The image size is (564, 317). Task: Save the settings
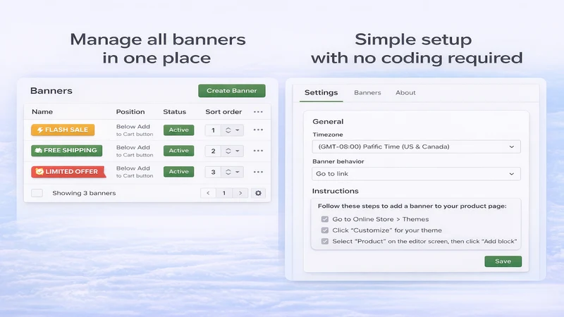[503, 261]
